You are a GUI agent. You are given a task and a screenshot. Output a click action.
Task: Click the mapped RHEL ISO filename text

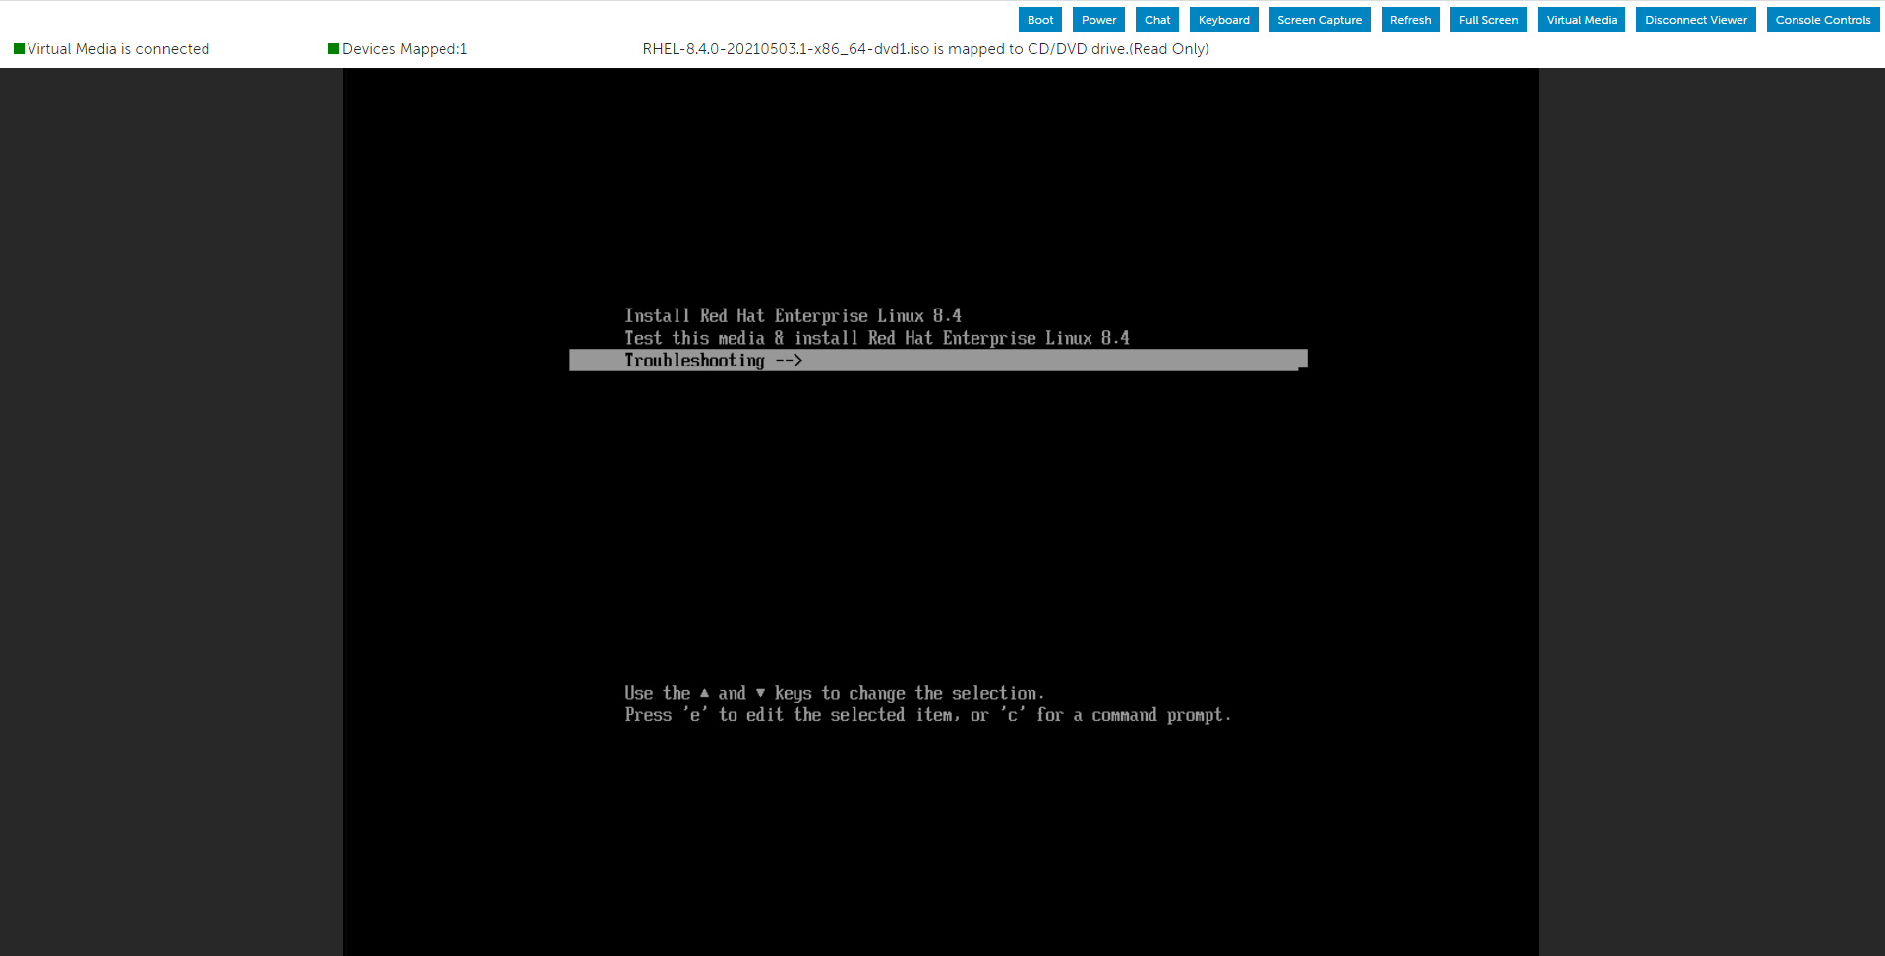point(924,48)
